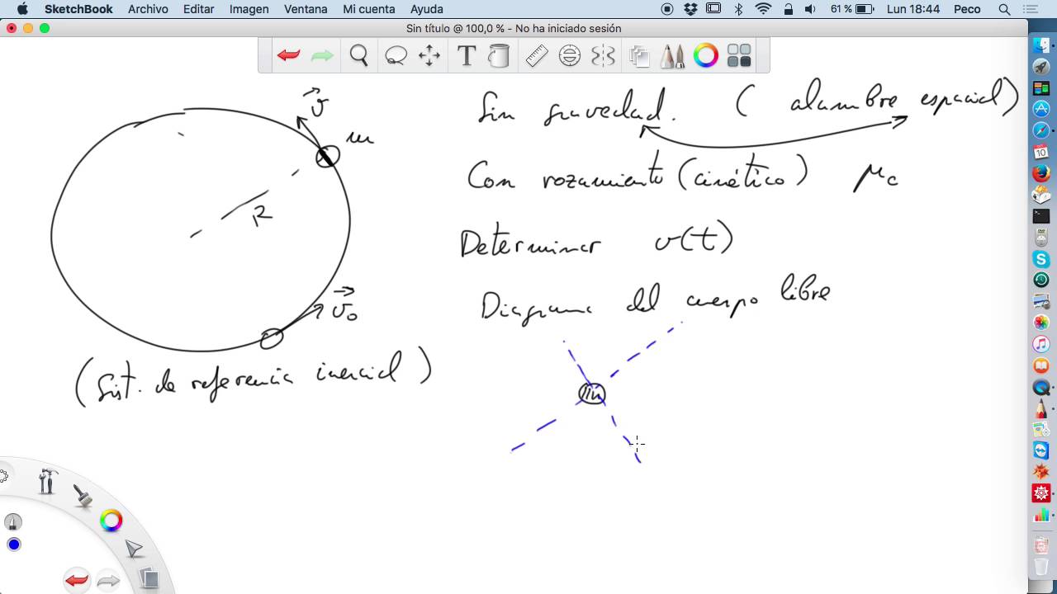Open the Brush palette in top toolbar
Image resolution: width=1057 pixels, height=594 pixels.
tap(673, 56)
